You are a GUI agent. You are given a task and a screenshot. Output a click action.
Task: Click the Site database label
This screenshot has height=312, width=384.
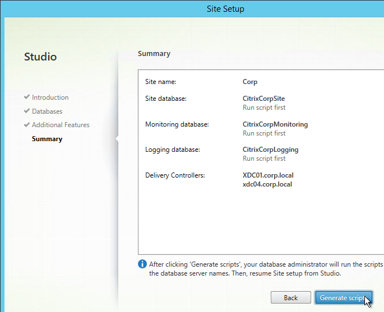[x=166, y=99]
